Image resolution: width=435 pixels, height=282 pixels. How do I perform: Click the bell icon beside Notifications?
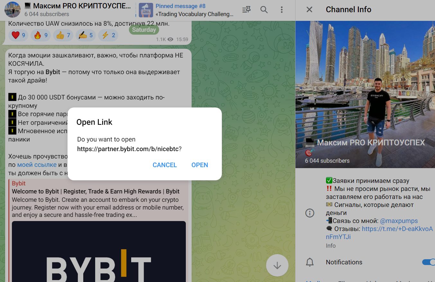tap(310, 262)
